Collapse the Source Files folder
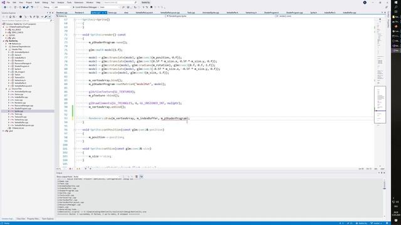The height and width of the screenshot is (225, 401). [x=6, y=89]
